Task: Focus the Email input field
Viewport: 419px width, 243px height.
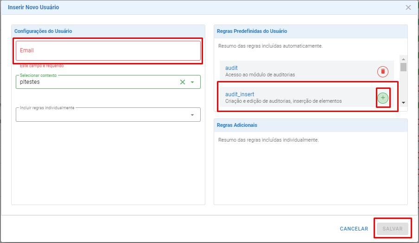Action: (x=108, y=50)
